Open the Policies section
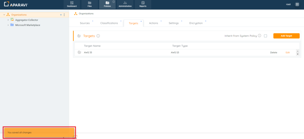 (x=107, y=4)
